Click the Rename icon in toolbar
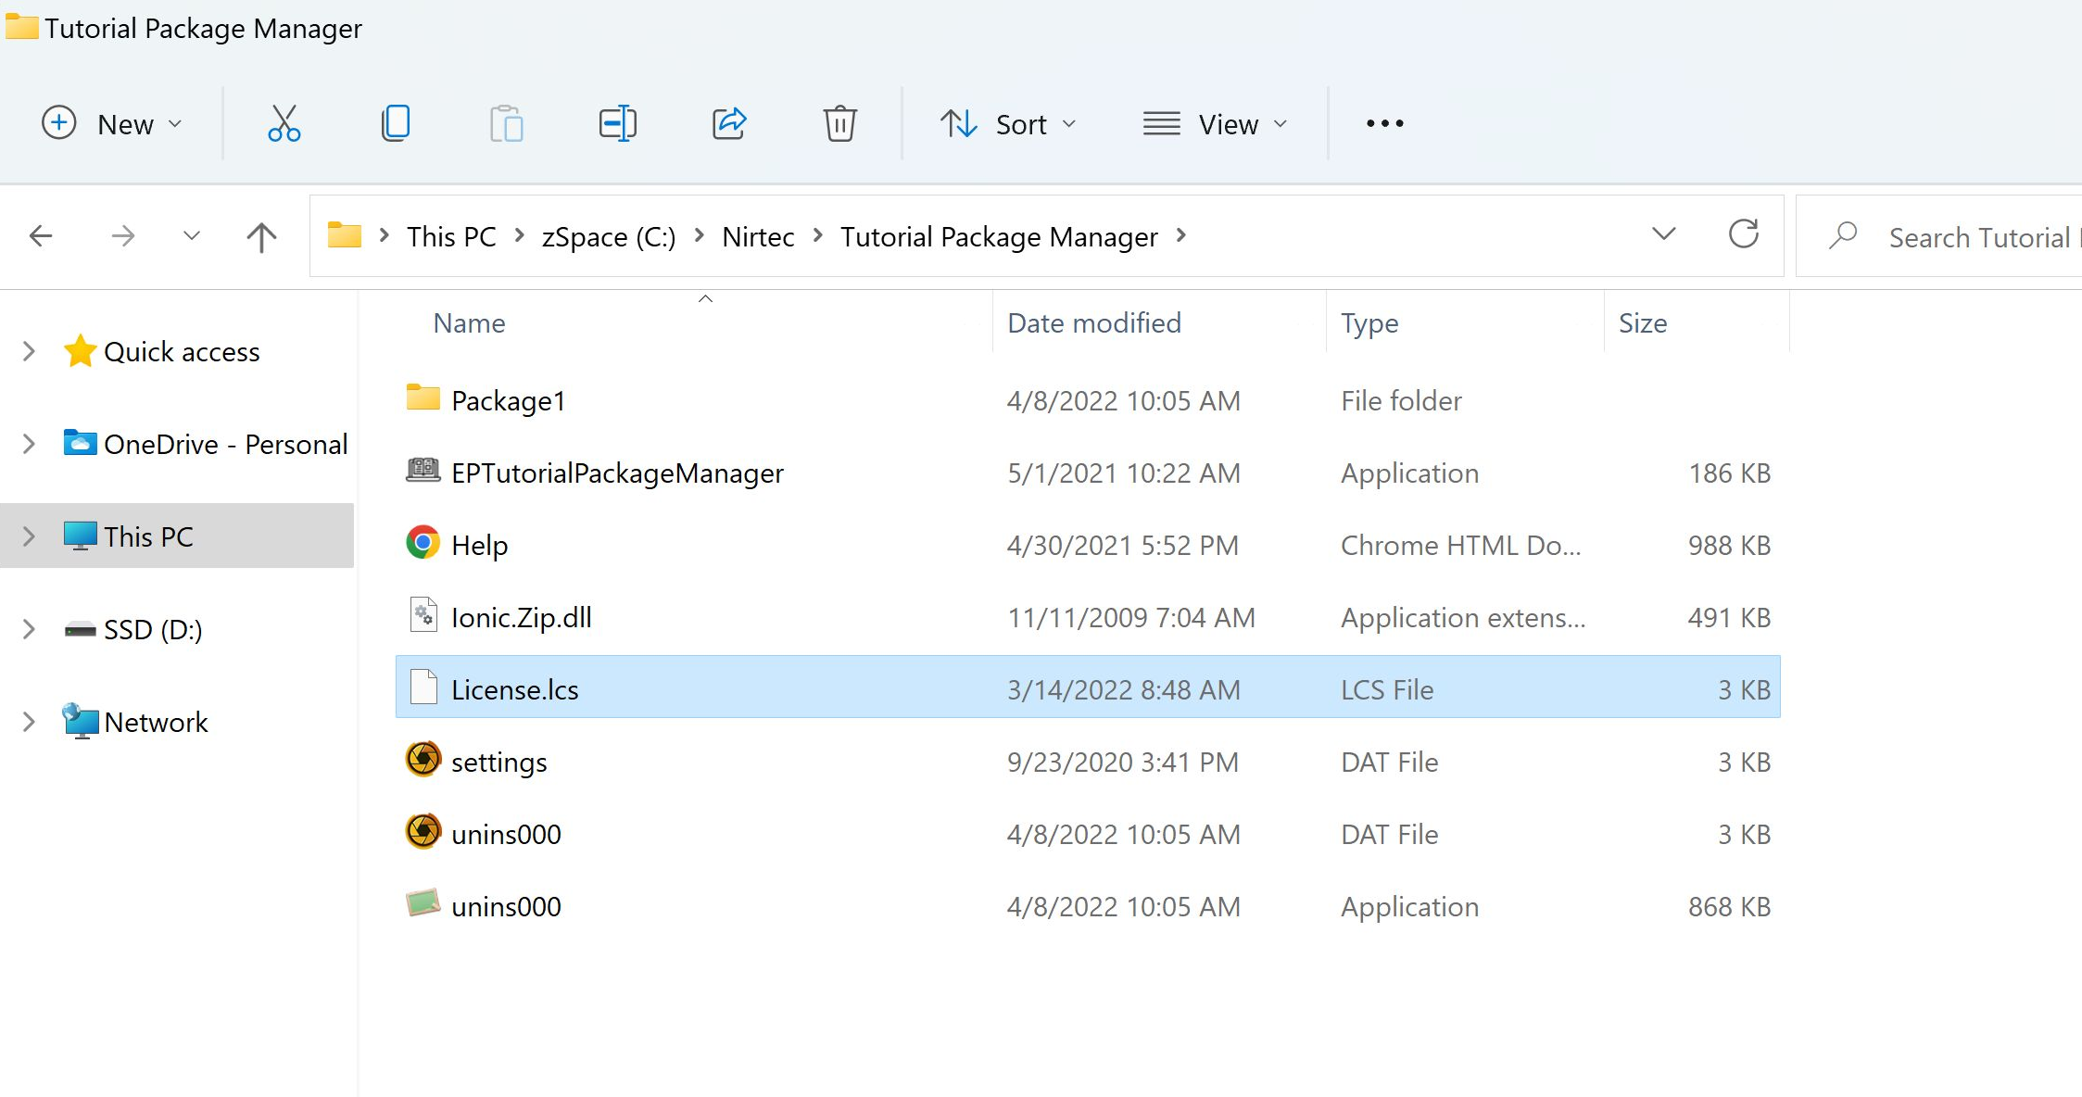This screenshot has height=1097, width=2082. 618,123
